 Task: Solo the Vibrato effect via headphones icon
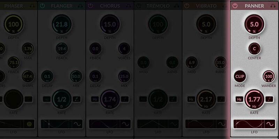pyautogui.click(x=224, y=6)
